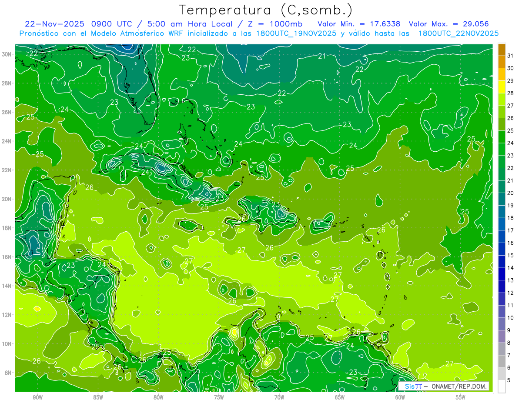Click the 'Temperatura (C,somb.)' chart title

point(266,10)
